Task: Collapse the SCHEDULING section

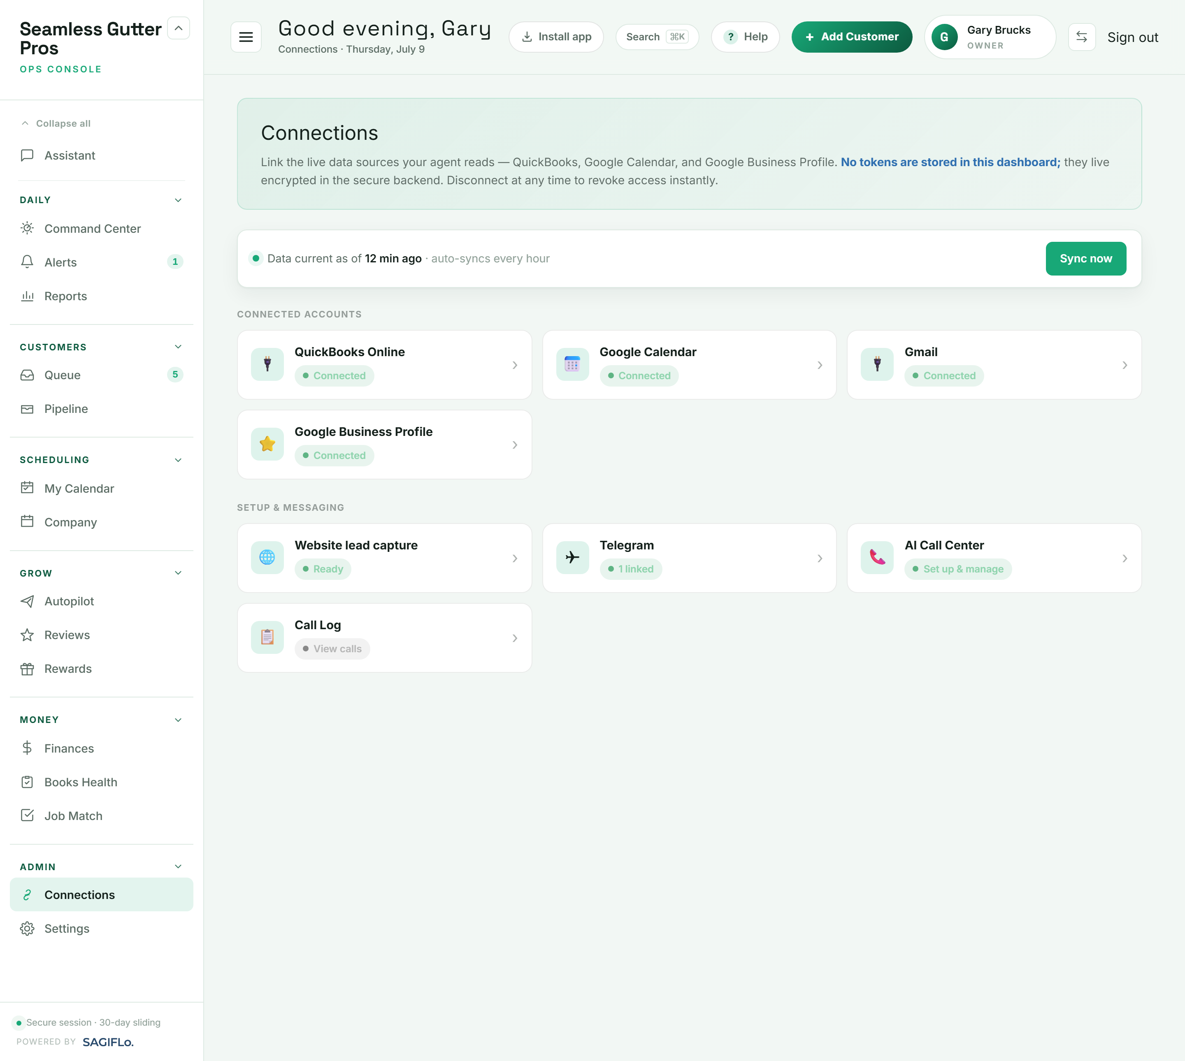Action: pyautogui.click(x=178, y=460)
